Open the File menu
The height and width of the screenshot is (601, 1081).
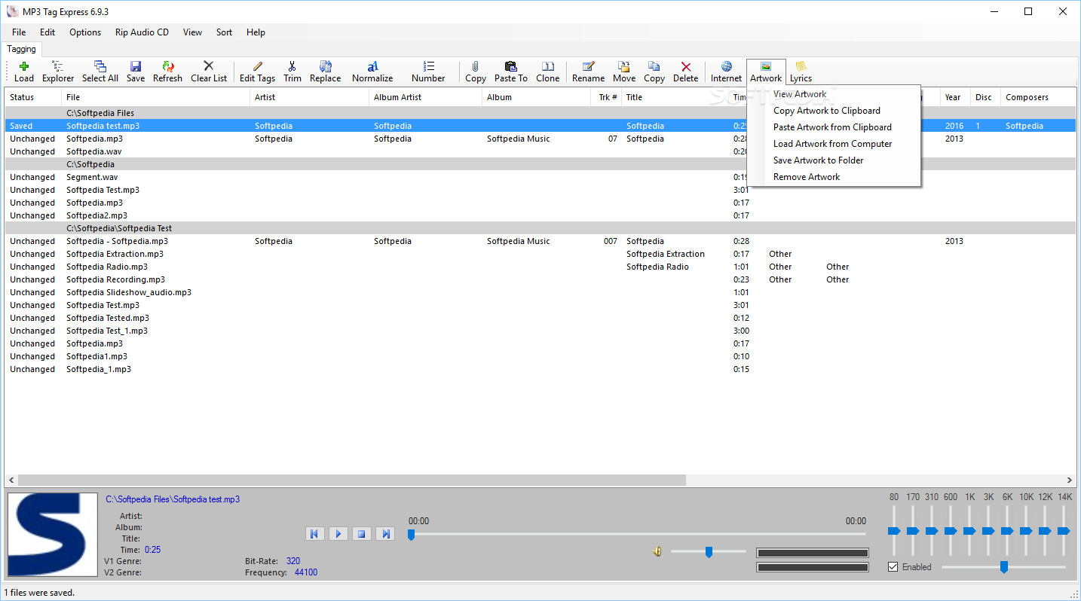19,32
